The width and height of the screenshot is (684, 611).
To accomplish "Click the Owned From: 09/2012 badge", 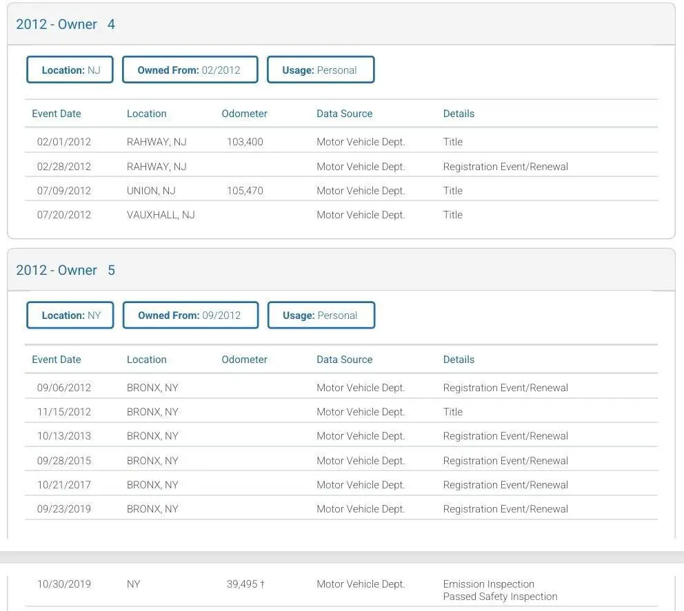I will point(190,315).
